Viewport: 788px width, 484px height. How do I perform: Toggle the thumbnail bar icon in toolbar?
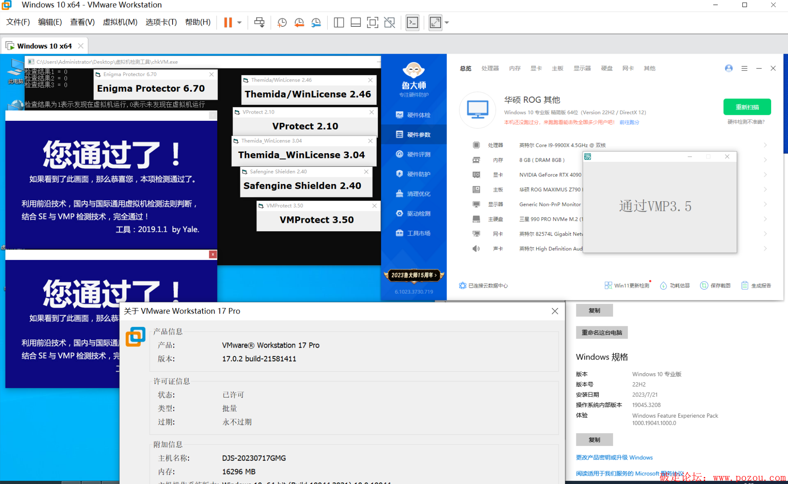point(355,22)
